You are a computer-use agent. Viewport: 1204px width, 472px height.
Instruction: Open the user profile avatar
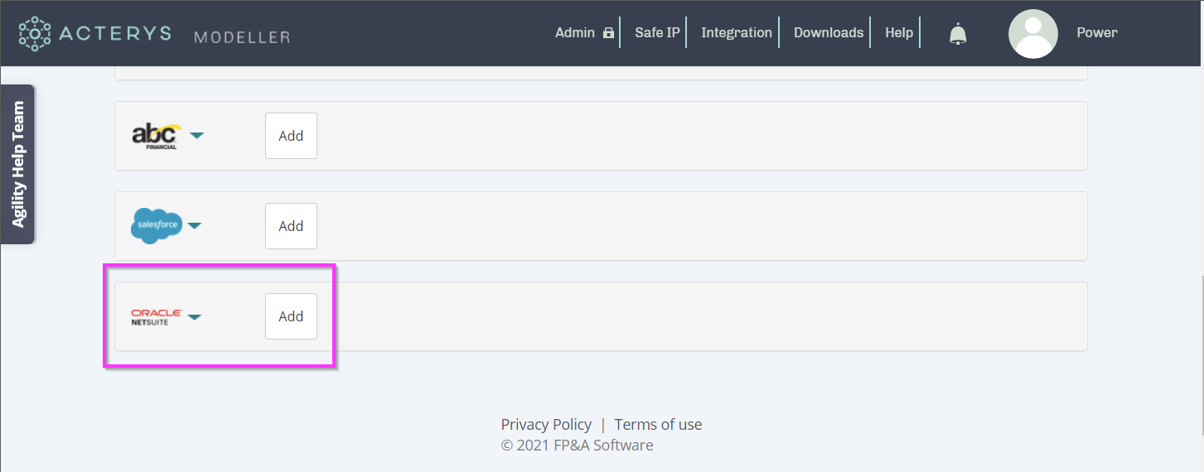pos(1032,34)
